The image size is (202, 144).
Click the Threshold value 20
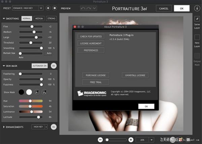[x=50, y=43]
